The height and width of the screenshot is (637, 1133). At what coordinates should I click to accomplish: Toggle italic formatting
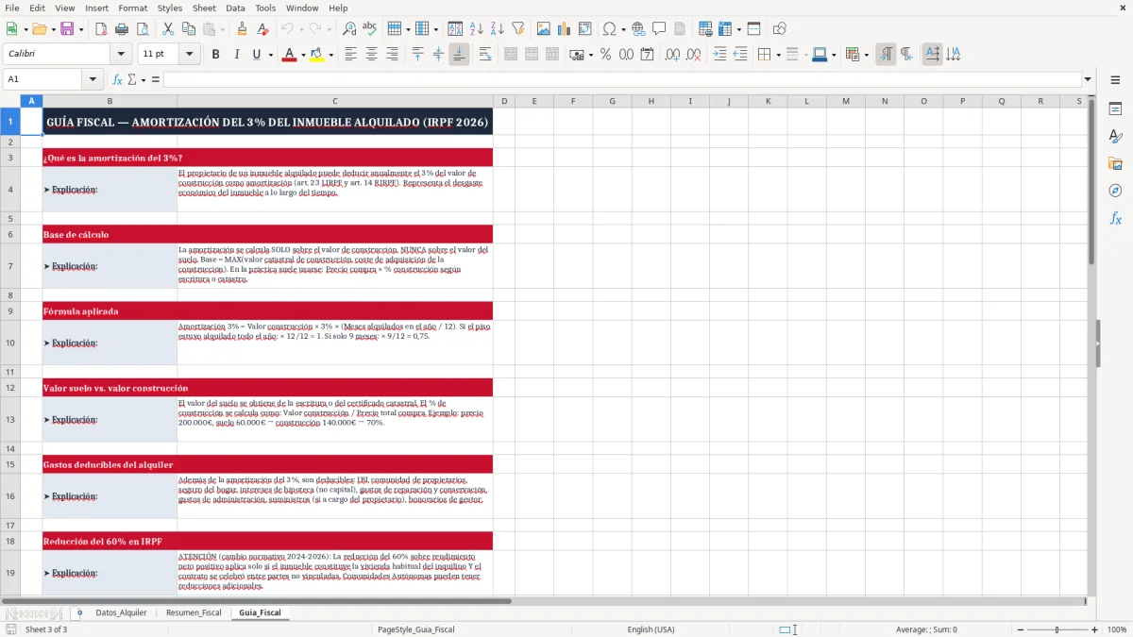click(x=236, y=55)
